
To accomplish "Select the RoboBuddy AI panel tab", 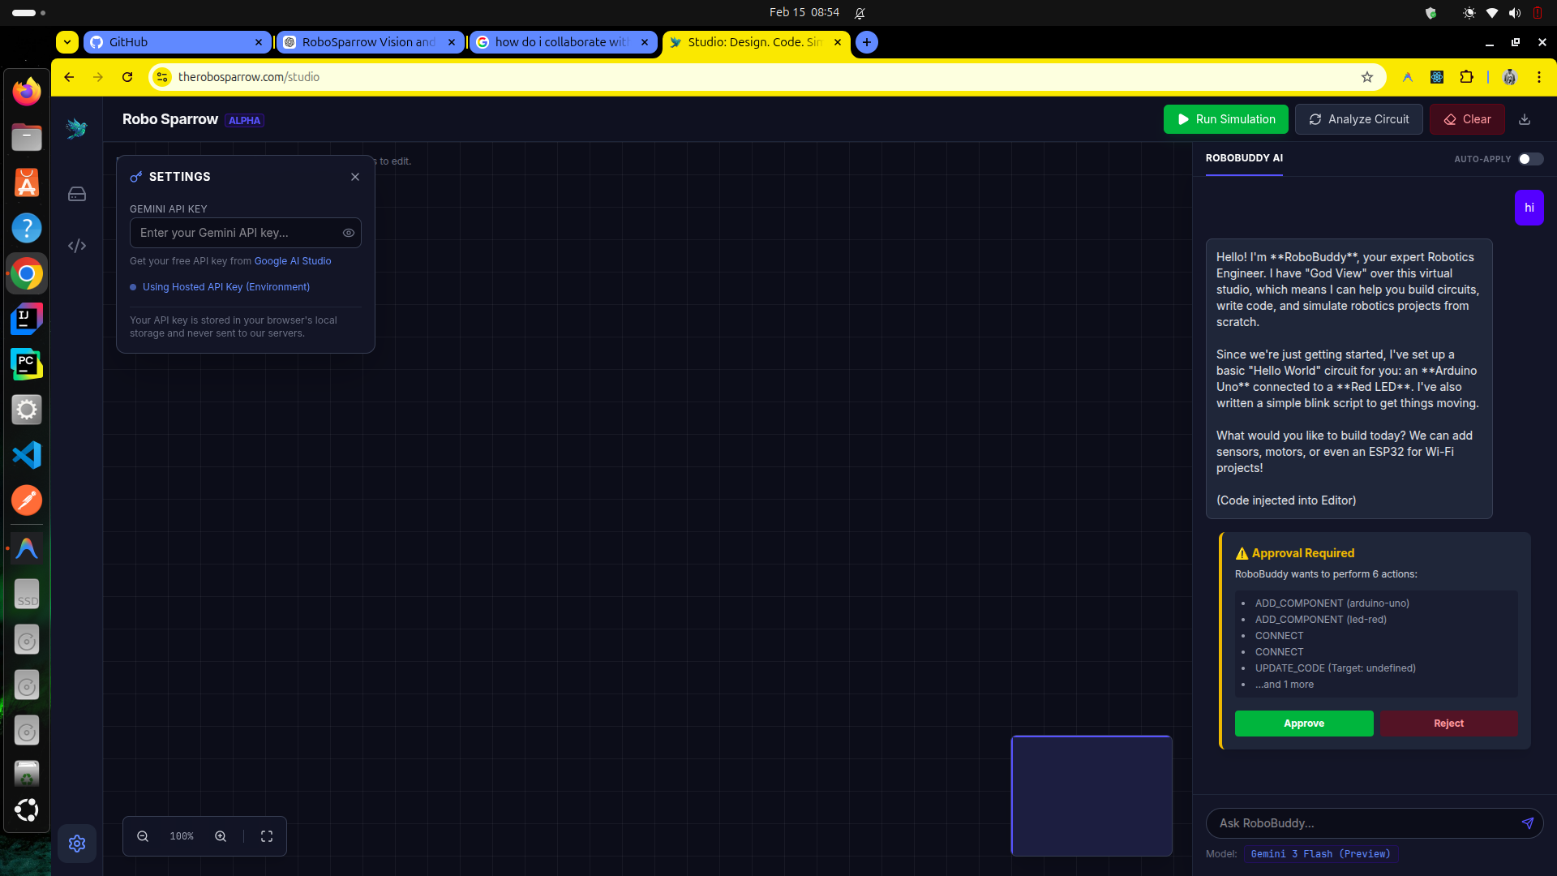I will (1244, 158).
